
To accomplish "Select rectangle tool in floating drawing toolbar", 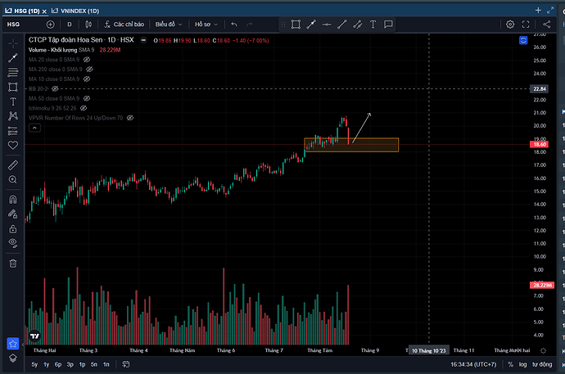I will [296, 25].
